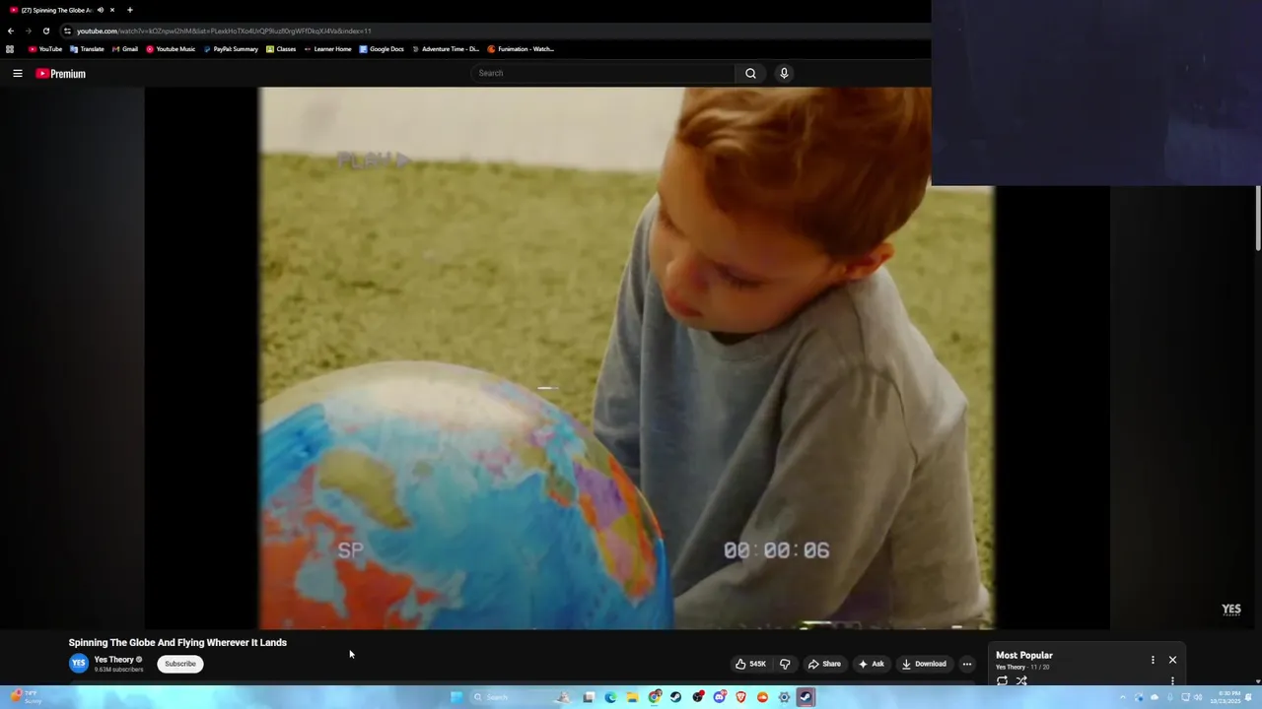Click the magnifier search button
1262x709 pixels.
pos(750,73)
